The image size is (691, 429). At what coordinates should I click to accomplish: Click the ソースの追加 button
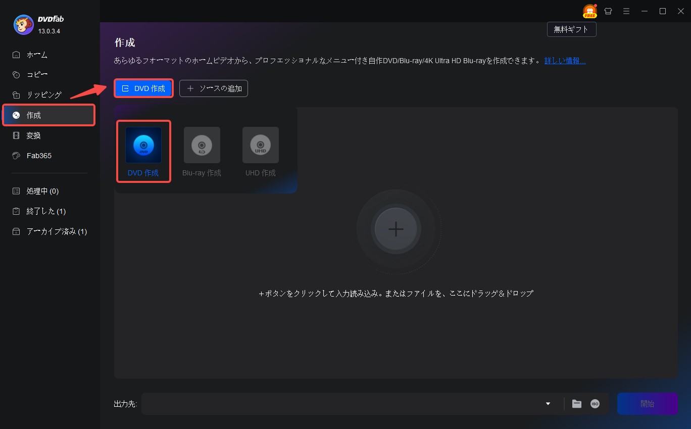point(214,88)
